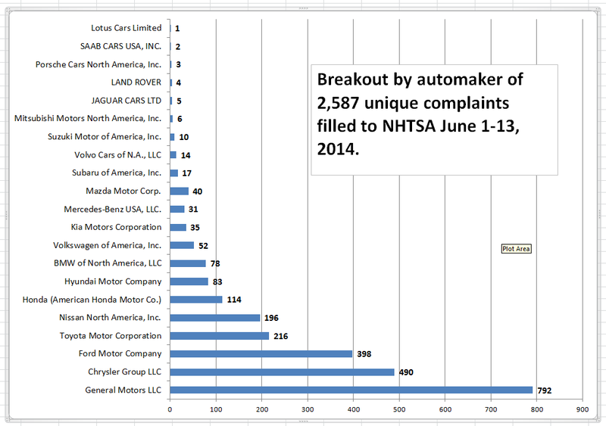Select the 216 data label
606x426 pixels.
280,337
